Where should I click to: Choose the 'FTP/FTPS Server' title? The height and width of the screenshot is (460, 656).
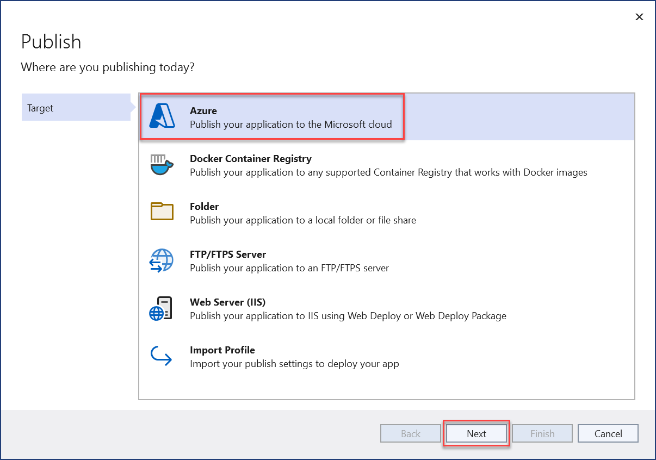(228, 254)
